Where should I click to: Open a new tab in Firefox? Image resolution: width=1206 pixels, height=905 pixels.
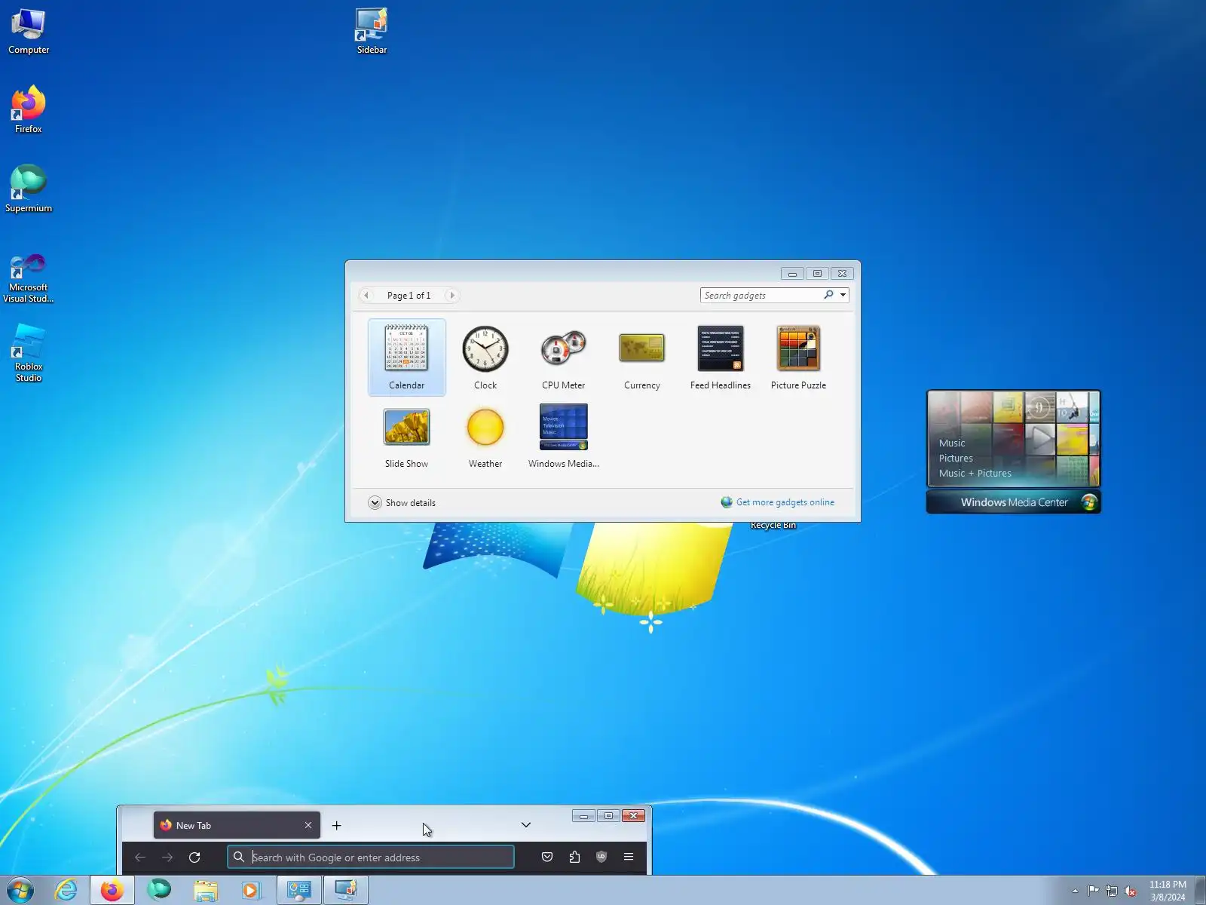(x=337, y=826)
